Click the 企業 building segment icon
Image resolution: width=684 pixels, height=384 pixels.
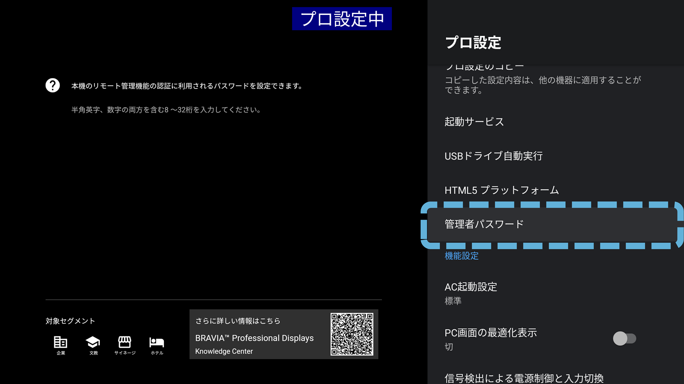click(x=61, y=342)
